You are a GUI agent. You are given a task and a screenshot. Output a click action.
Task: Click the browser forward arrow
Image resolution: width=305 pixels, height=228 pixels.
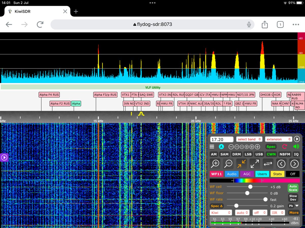click(x=24, y=25)
